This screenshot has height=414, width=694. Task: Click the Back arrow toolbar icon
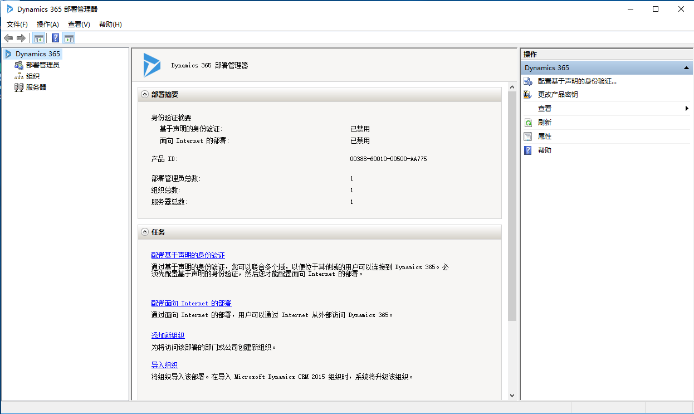click(x=8, y=38)
